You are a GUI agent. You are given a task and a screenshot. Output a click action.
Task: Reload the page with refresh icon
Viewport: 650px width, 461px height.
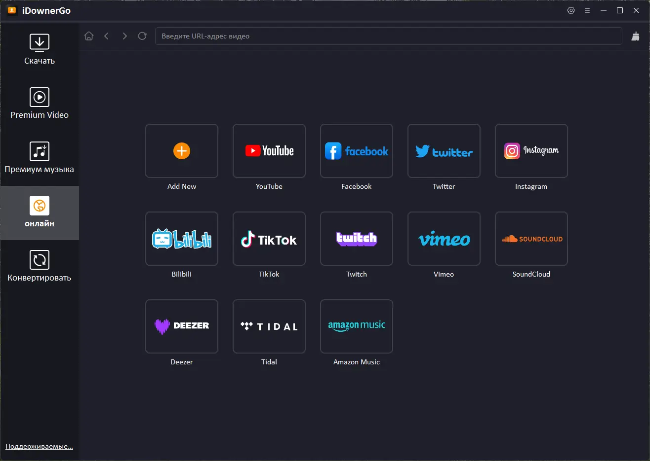pos(142,36)
